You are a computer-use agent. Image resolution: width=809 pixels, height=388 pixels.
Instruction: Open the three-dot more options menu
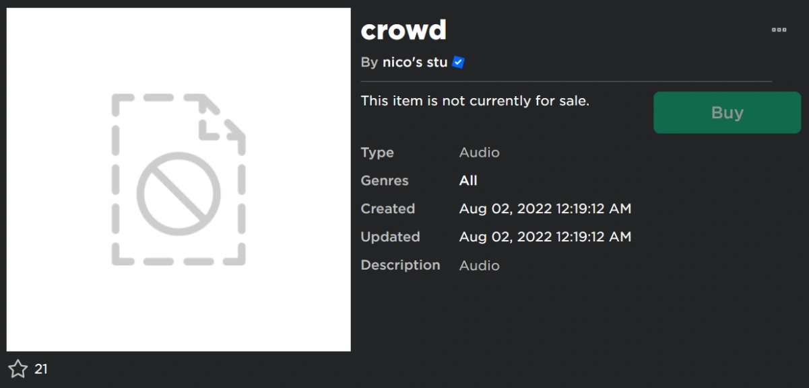coord(779,30)
